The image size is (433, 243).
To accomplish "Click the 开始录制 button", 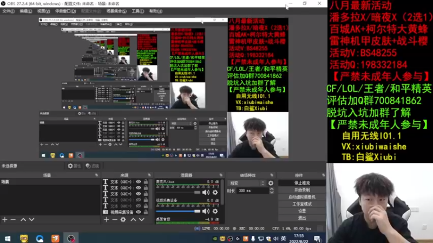I will click(302, 190).
